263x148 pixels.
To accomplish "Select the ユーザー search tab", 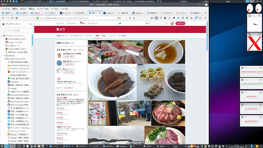I will [89, 36].
